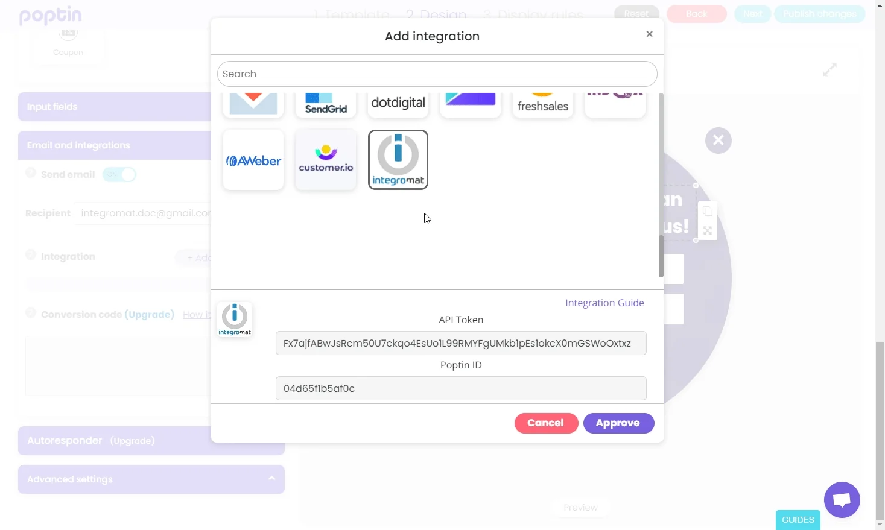Toggle the Send email switch
The height and width of the screenshot is (530, 885).
click(119, 175)
